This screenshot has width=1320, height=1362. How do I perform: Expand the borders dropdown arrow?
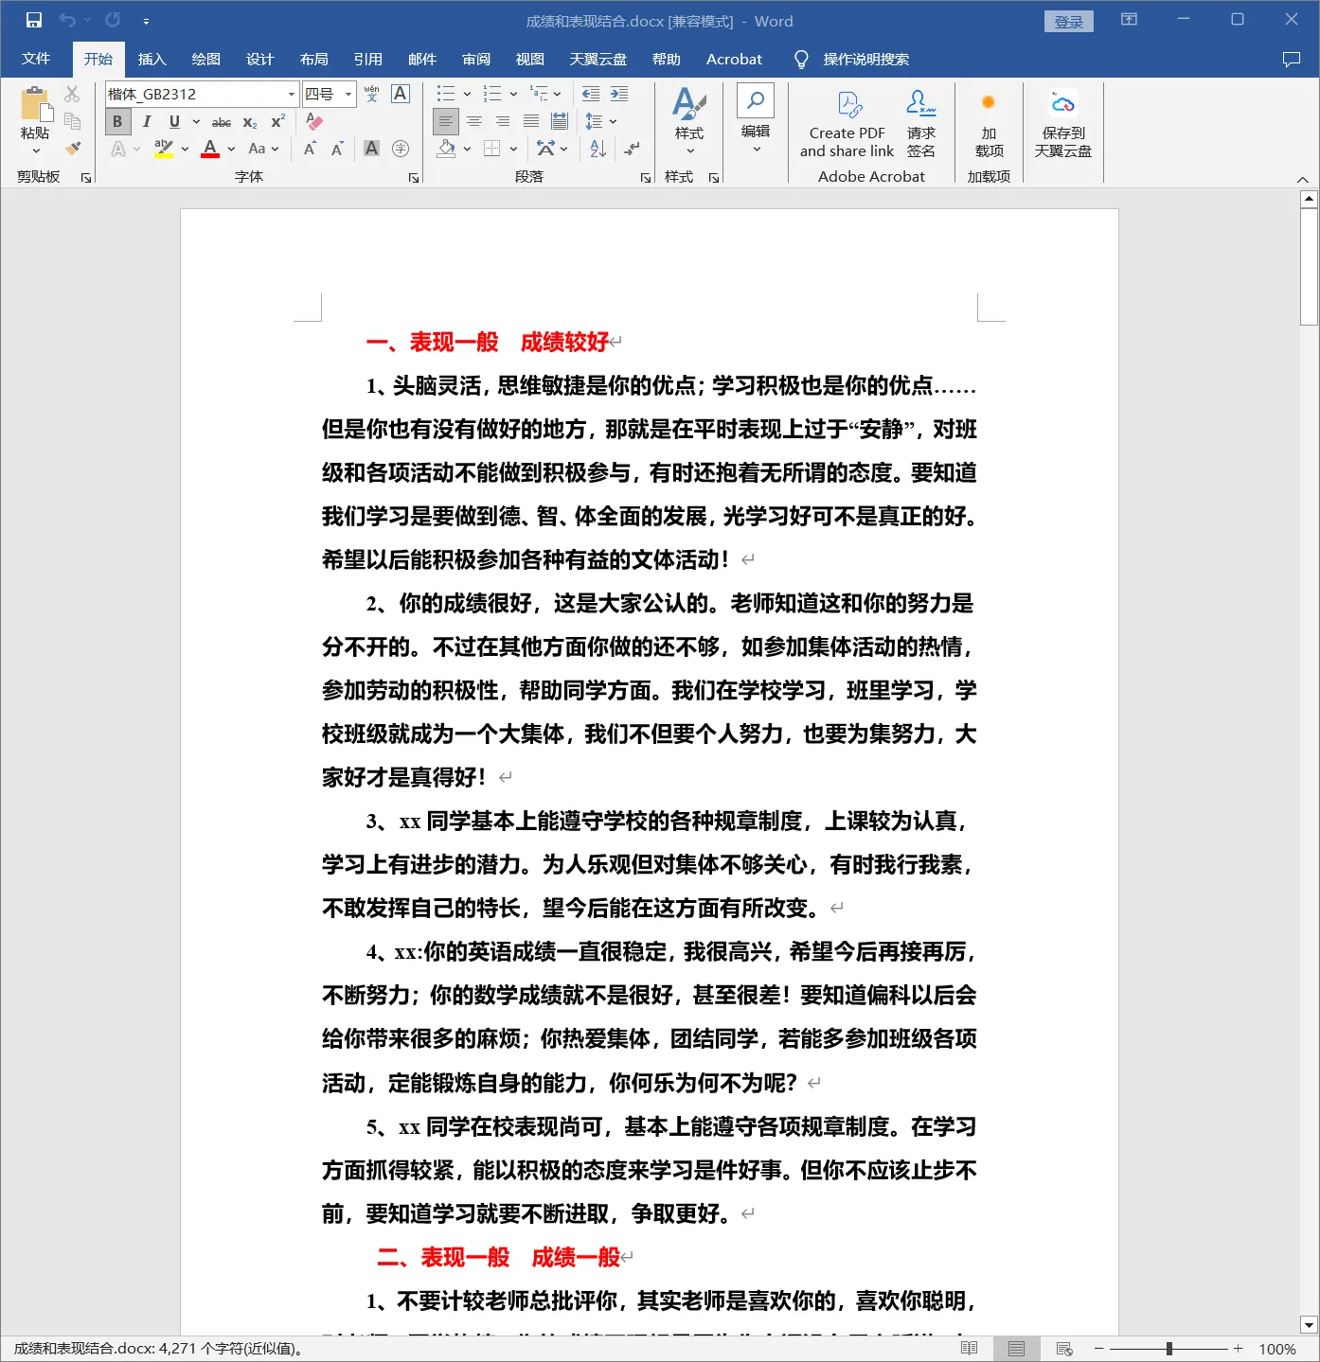coord(513,149)
